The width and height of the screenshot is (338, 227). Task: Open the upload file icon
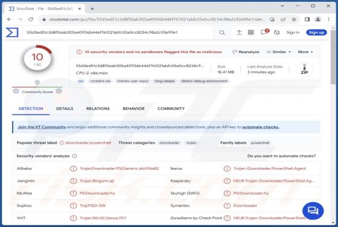239,33
